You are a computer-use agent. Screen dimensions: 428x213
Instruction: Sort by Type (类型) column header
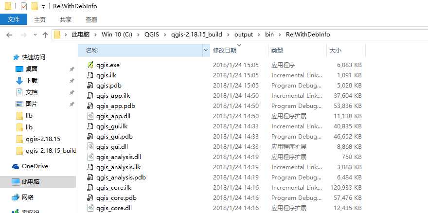click(x=297, y=50)
